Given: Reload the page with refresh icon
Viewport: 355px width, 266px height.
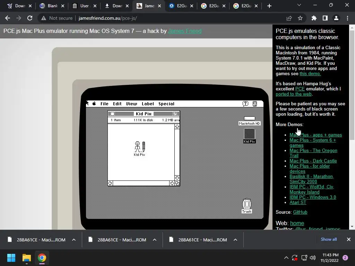Looking at the screenshot, I should [x=30, y=18].
